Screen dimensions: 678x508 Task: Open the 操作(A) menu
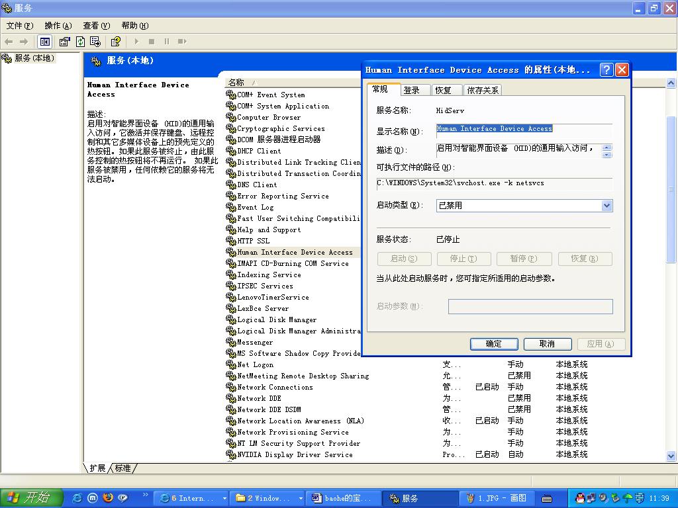tap(58, 26)
